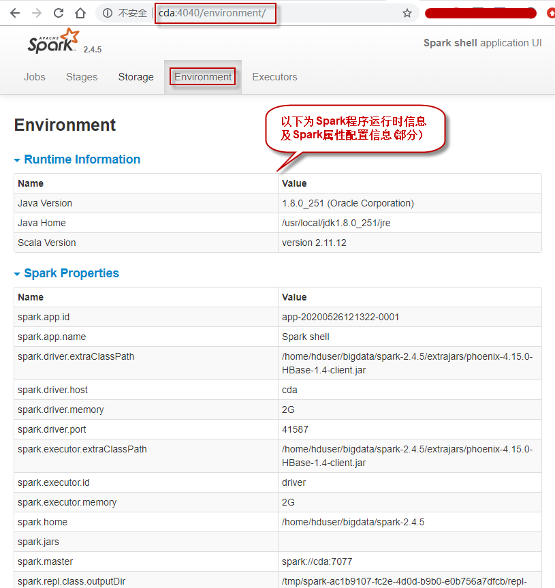555x588 pixels.
Task: Click the Spark Properties heading link
Action: 72,273
